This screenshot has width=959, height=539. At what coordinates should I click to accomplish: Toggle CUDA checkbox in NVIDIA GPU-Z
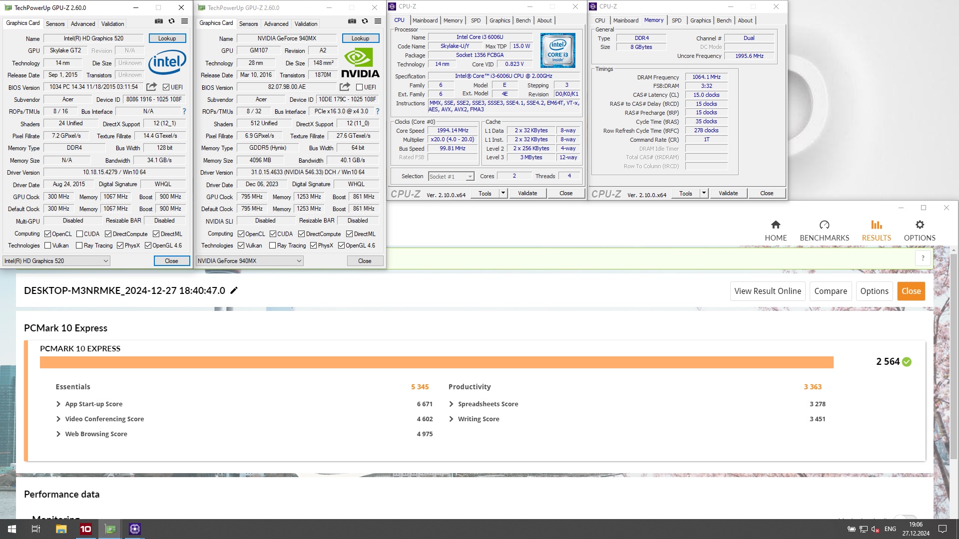point(273,234)
